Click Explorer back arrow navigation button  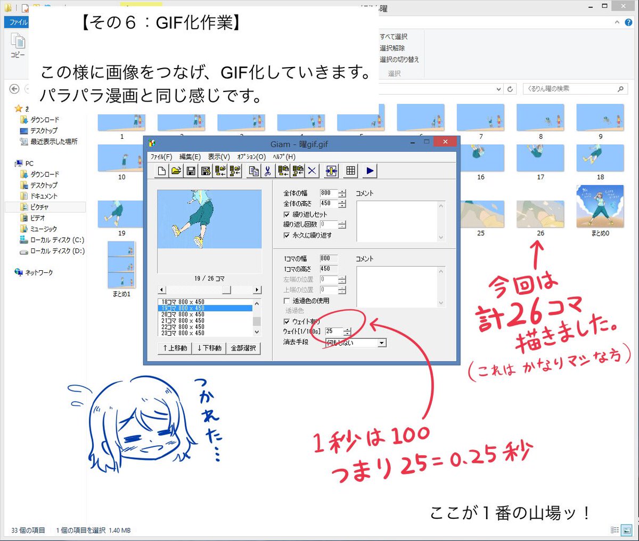coord(14,89)
